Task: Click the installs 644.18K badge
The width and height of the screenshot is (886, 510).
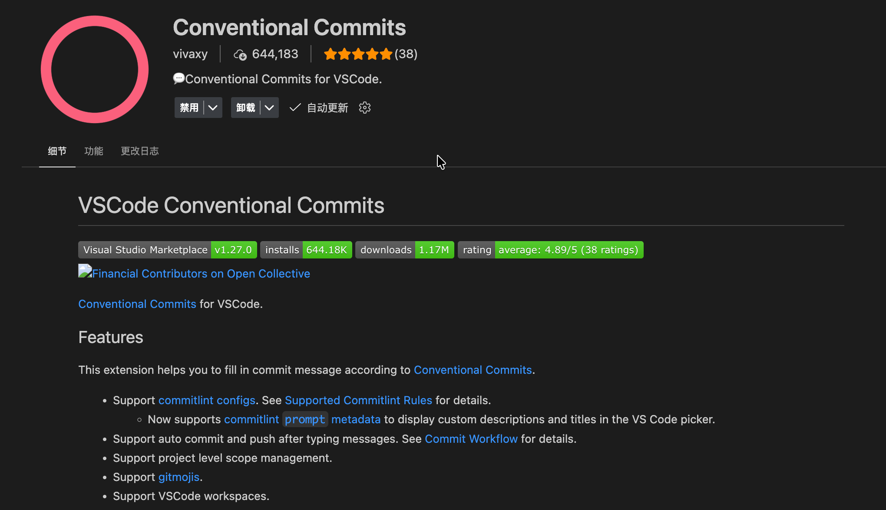Action: tap(306, 250)
